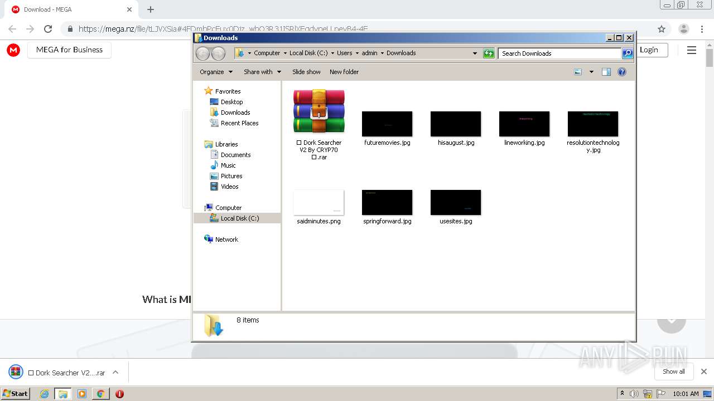Open the view options dropdown arrow
The height and width of the screenshot is (401, 714).
(591, 72)
